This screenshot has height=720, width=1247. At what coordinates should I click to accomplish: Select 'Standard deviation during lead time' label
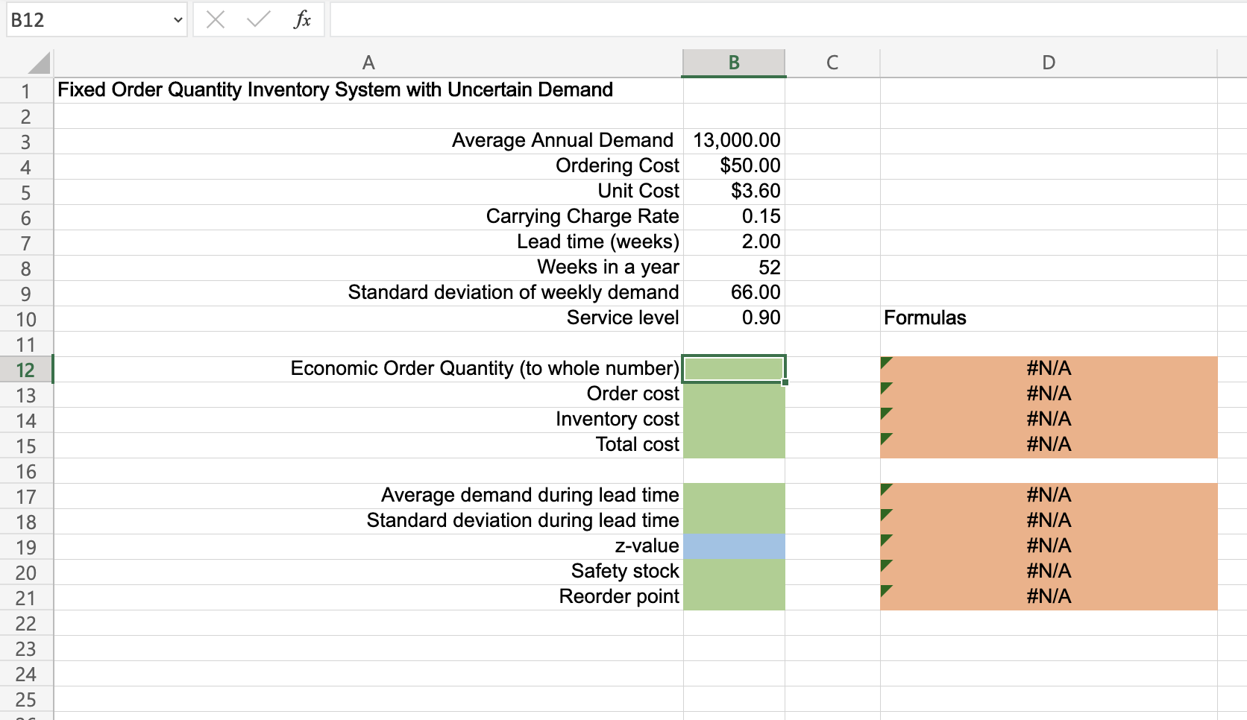tap(368, 521)
